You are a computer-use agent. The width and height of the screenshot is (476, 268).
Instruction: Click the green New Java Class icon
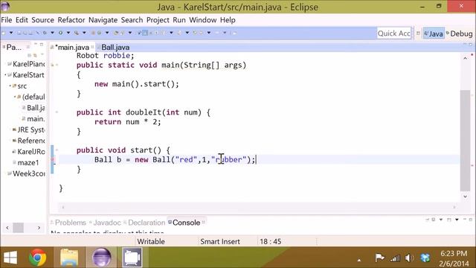pyautogui.click(x=99, y=33)
